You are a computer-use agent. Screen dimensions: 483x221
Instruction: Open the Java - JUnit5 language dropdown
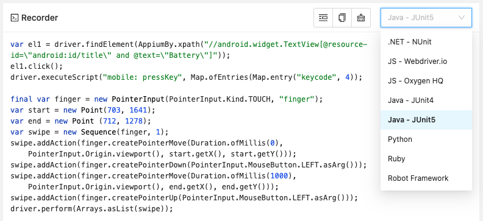click(x=426, y=18)
